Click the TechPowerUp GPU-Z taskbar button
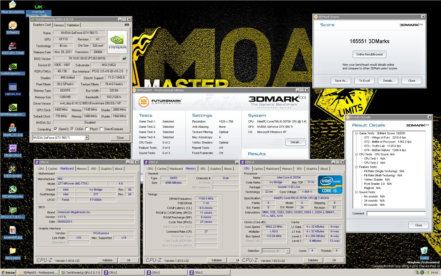The image size is (441, 276). 81,273
